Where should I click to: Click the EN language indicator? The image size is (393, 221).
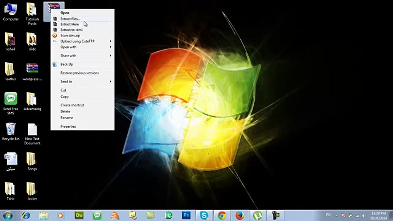pos(328,215)
